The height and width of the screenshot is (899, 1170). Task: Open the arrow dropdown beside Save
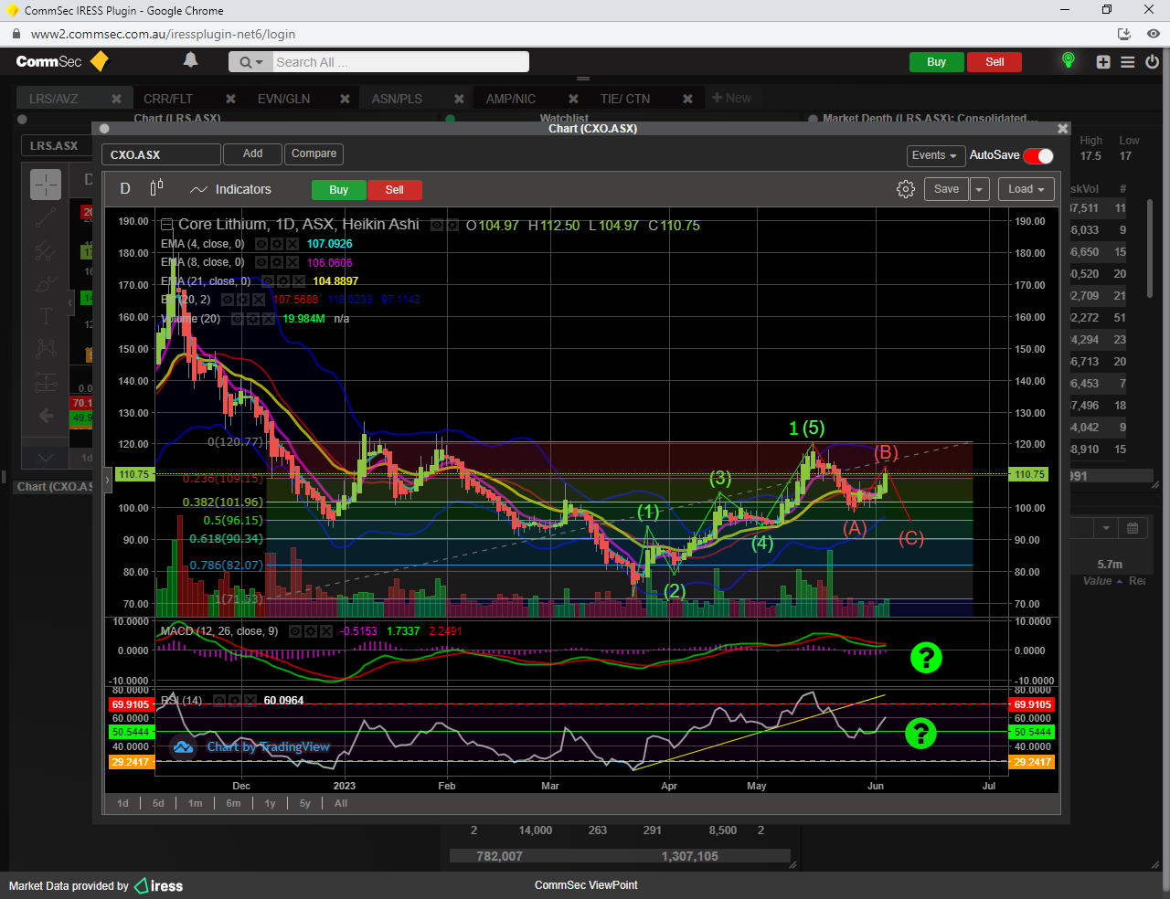(979, 189)
